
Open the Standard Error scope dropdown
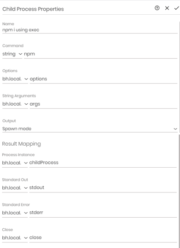pyautogui.click(x=15, y=213)
